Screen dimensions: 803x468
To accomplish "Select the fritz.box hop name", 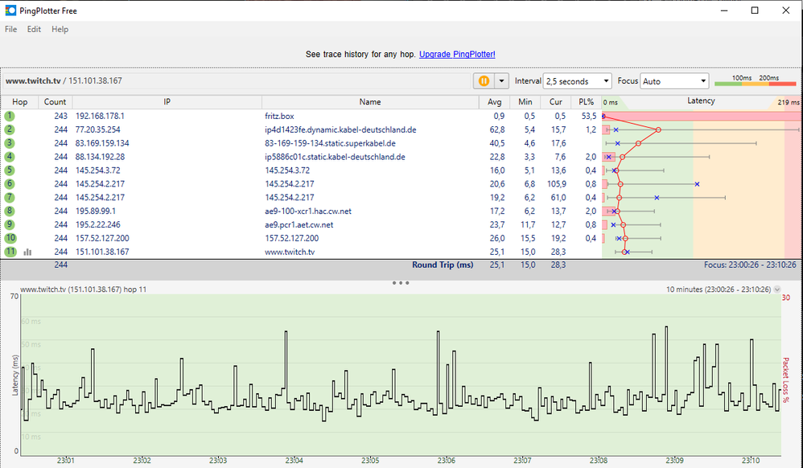I will 279,117.
